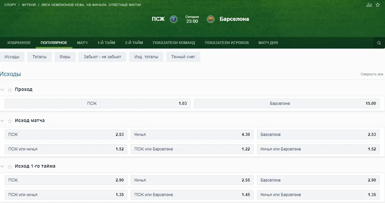This screenshot has height=203, width=385.
Task: Click the ПСЖ team name in header
Action: (158, 19)
